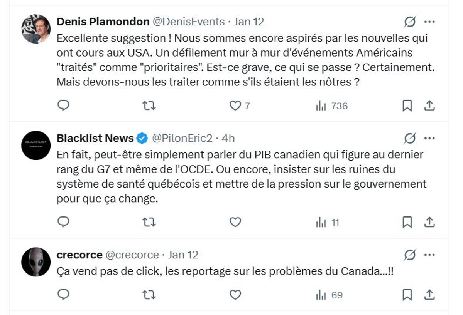The width and height of the screenshot is (463, 315).
Task: View the 736 impressions count on Denis's tweet
Action: [x=331, y=105]
